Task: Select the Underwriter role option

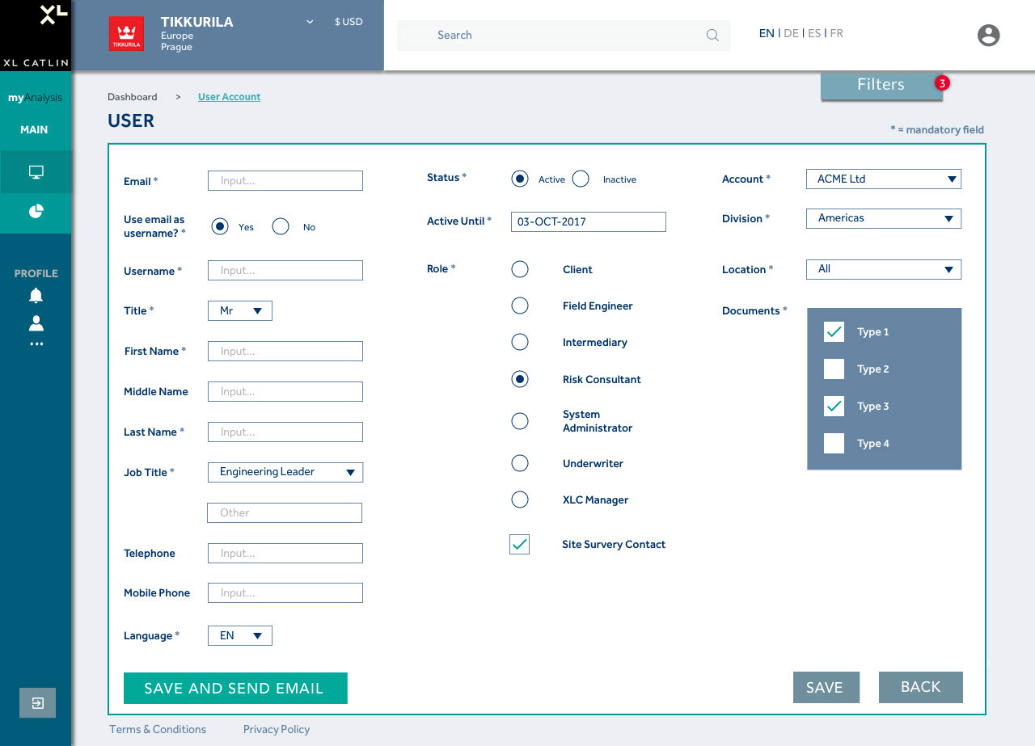Action: [520, 463]
